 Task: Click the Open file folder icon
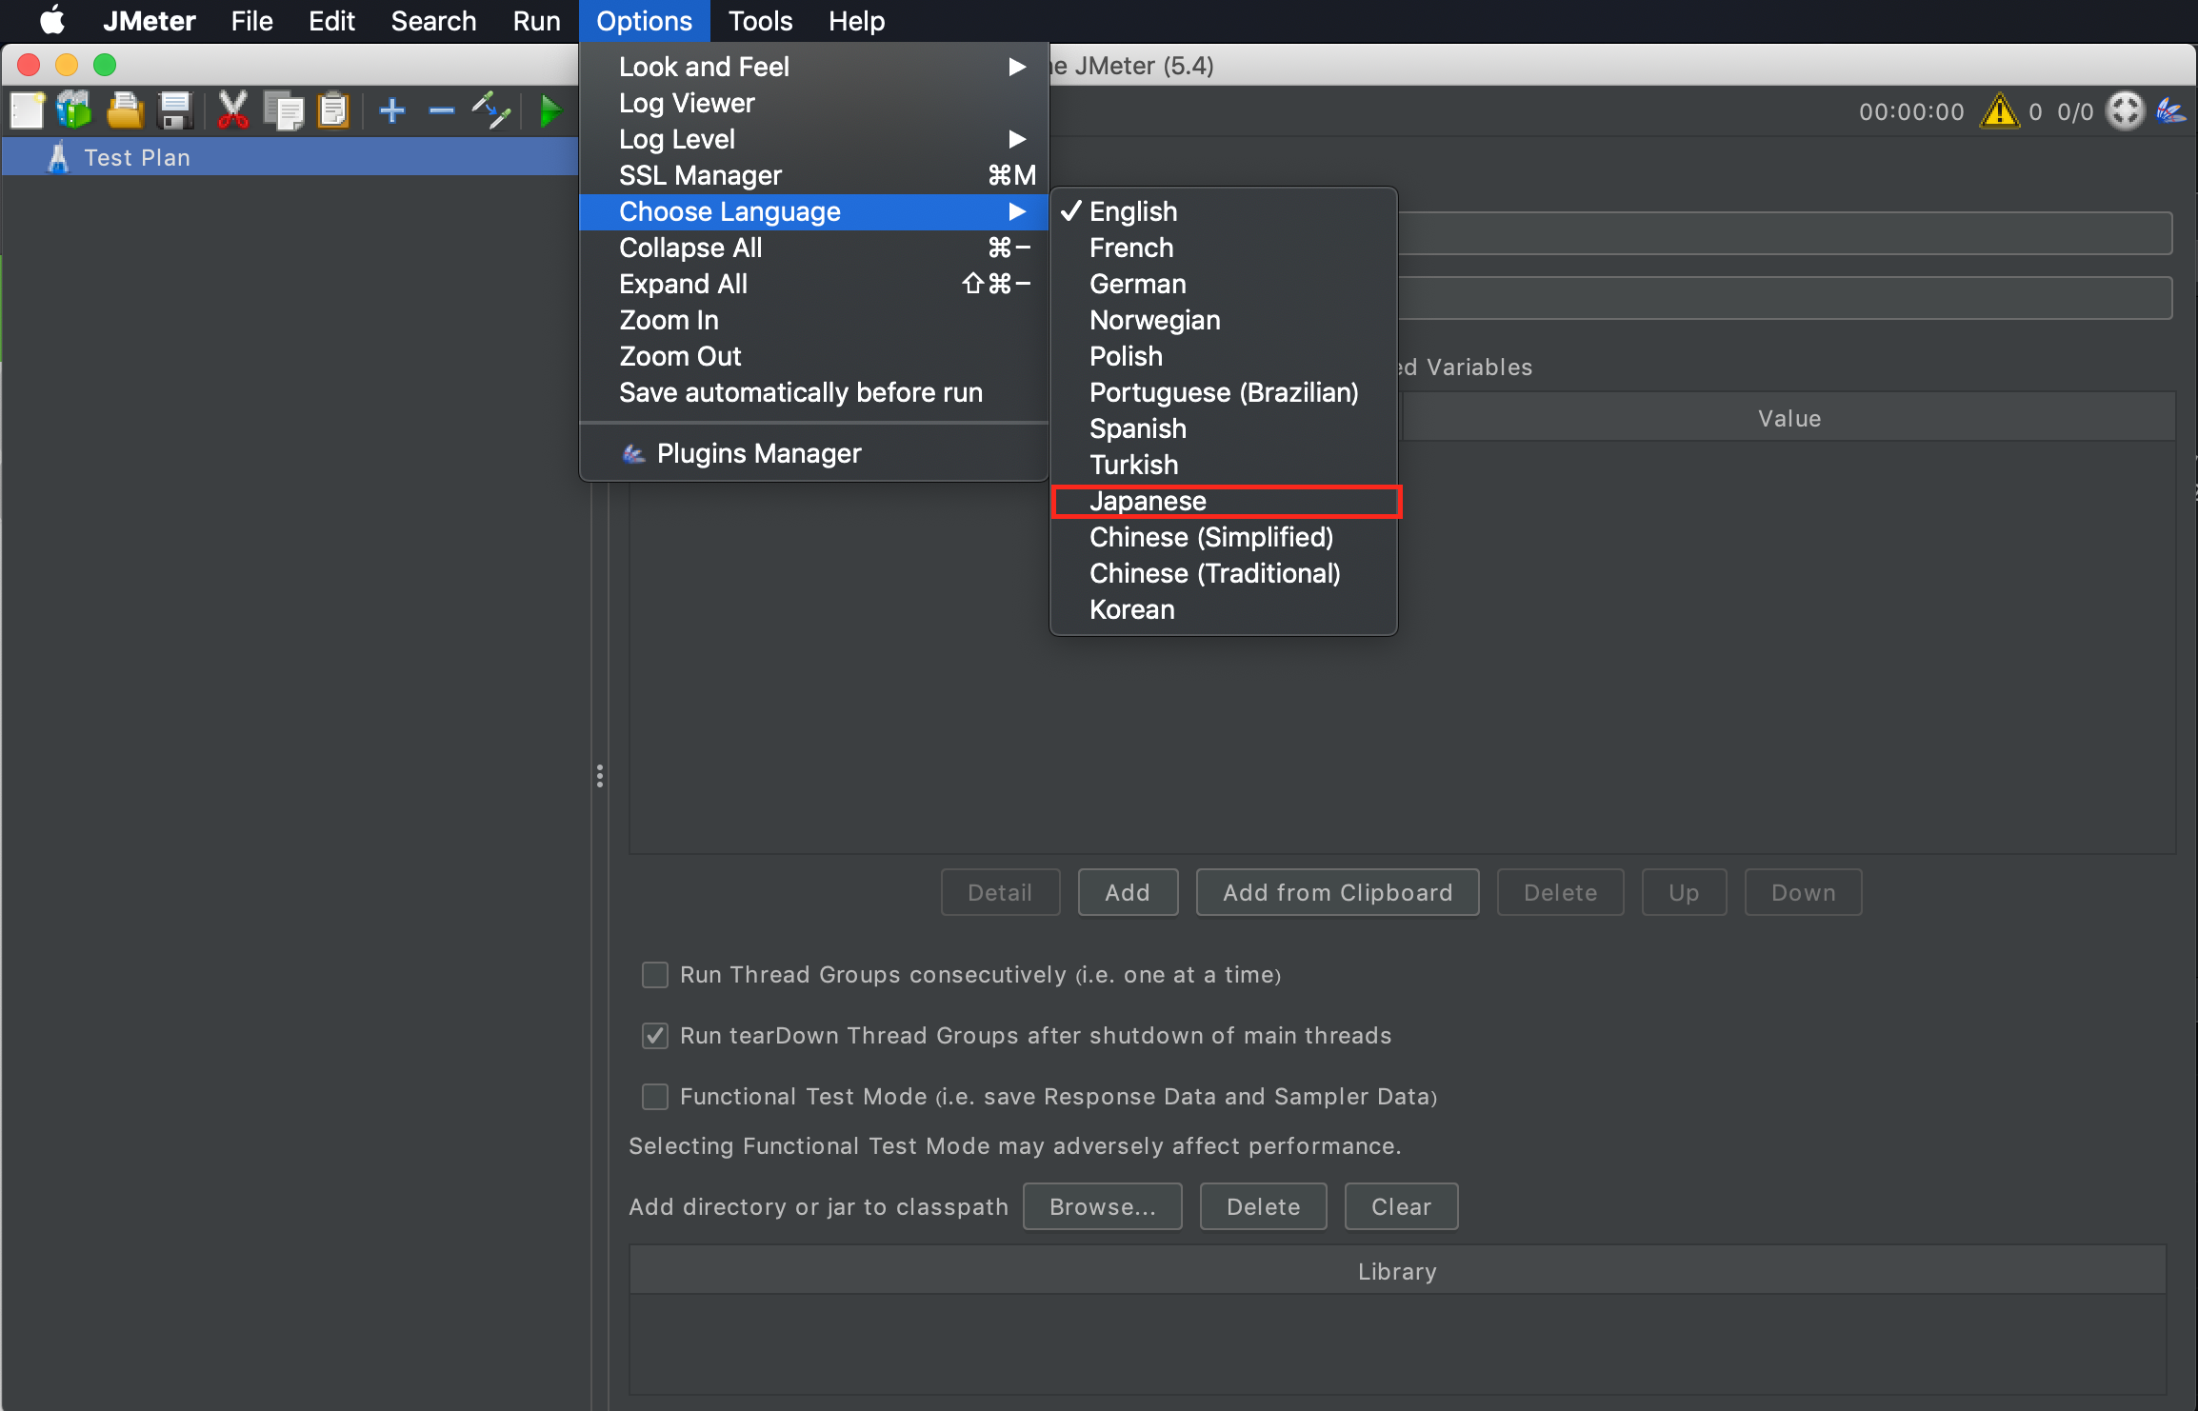[125, 111]
